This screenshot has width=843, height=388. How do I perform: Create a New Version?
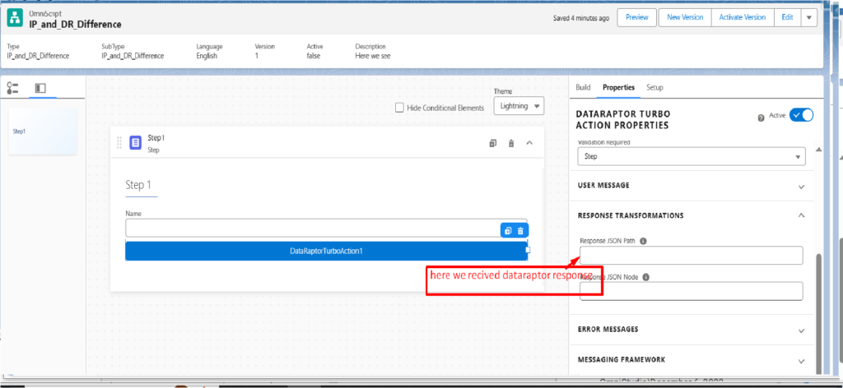click(685, 17)
